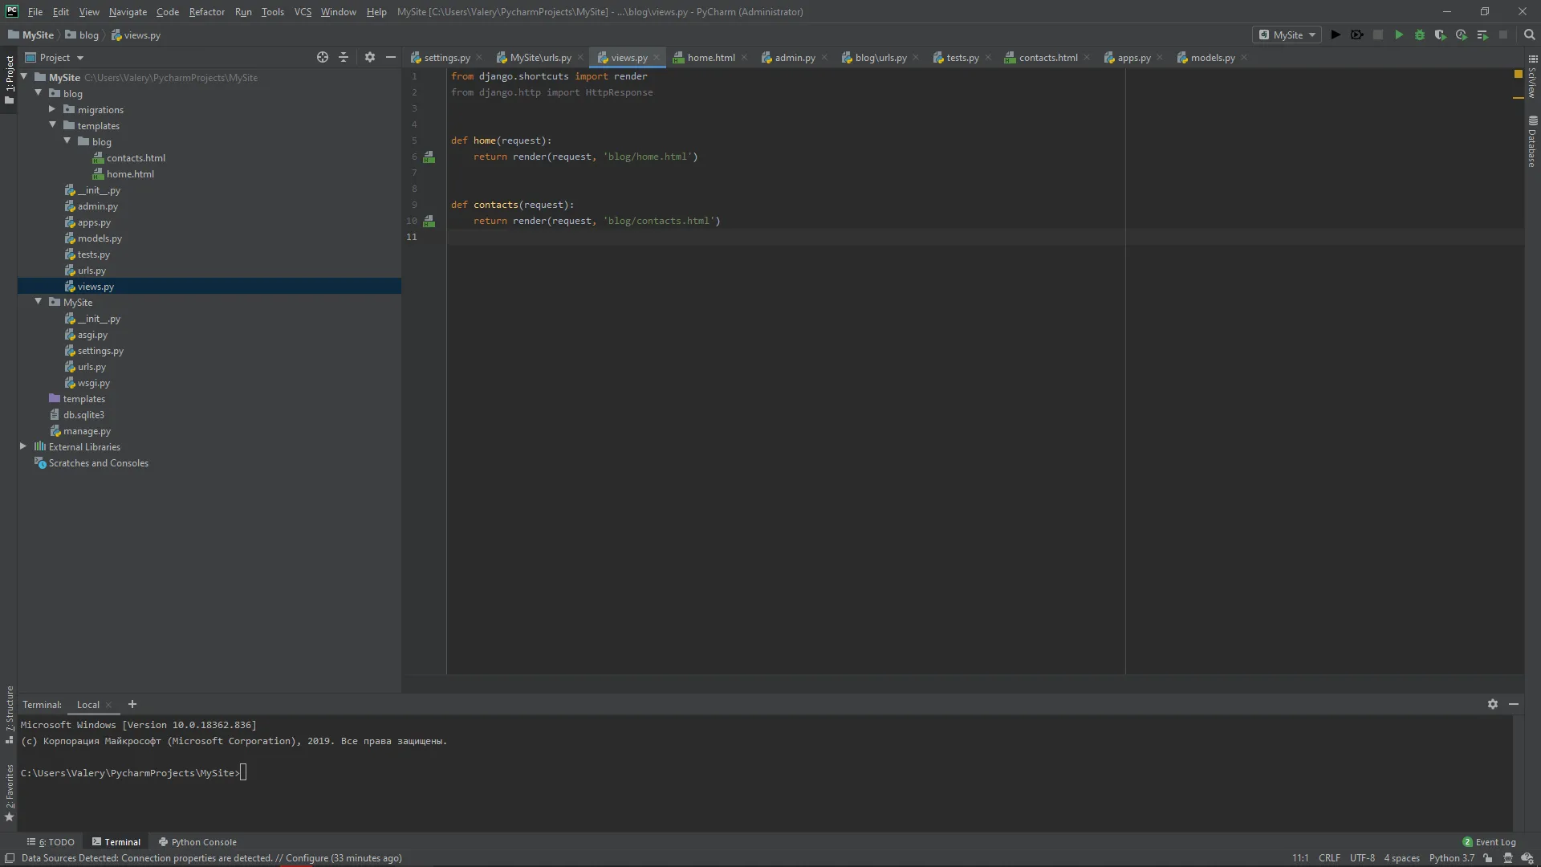The width and height of the screenshot is (1541, 867).
Task: Open the Refactor menu
Action: (x=206, y=11)
